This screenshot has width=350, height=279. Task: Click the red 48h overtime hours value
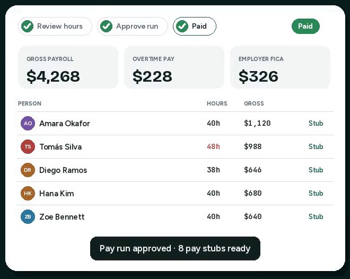tap(213, 146)
